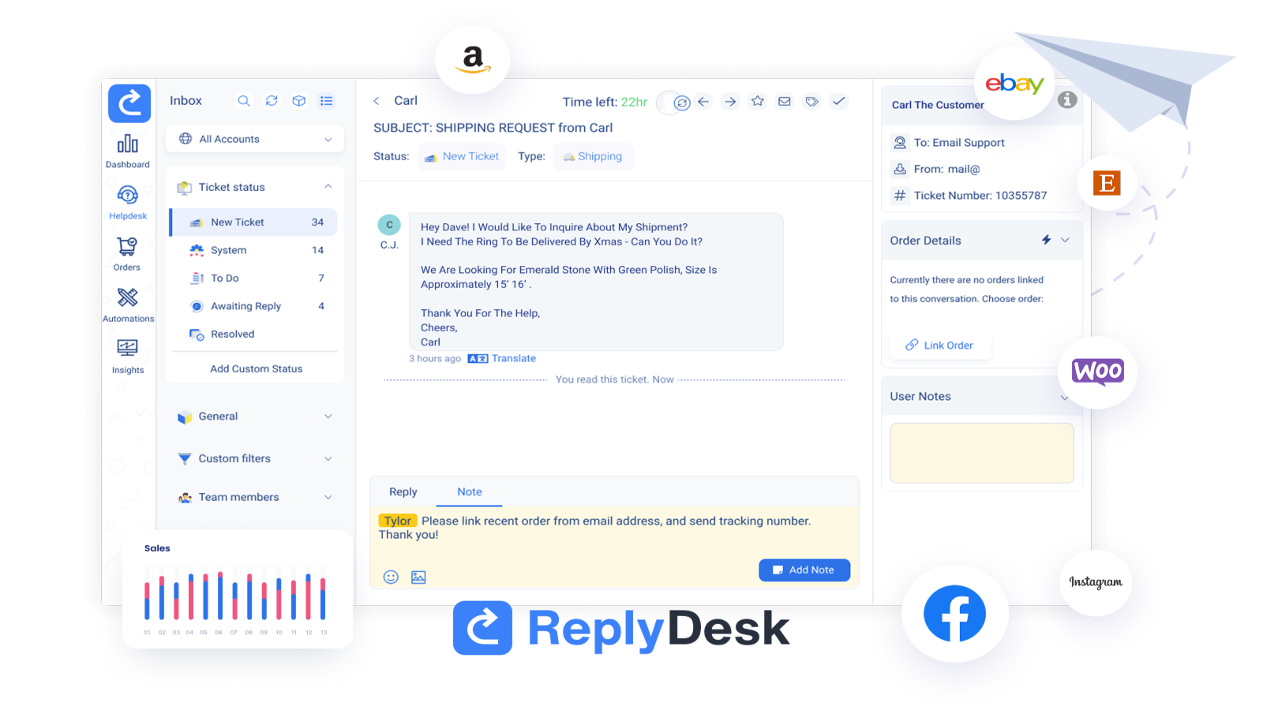
Task: Go to previous ticket with left arrow
Action: pos(703,102)
